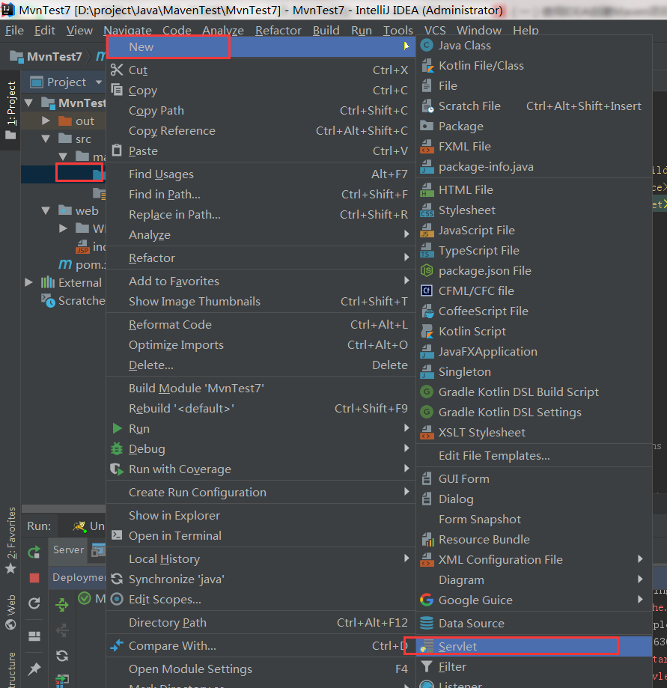Open the VCS menu
667x688 pixels.
pyautogui.click(x=435, y=30)
